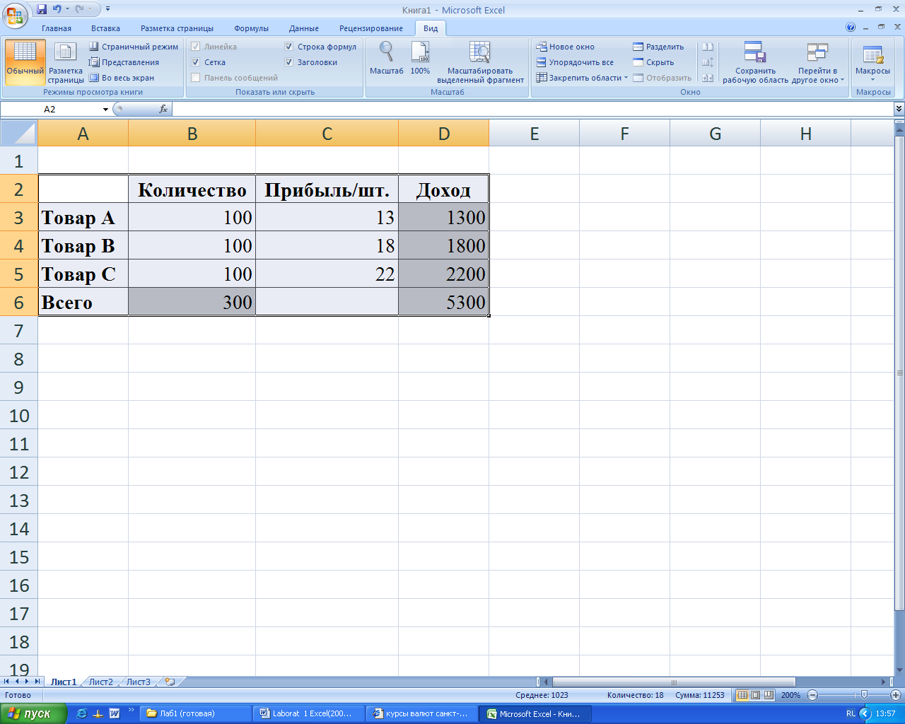Image resolution: width=905 pixels, height=724 pixels.
Task: Click the zoom in plus button
Action: coord(895,695)
